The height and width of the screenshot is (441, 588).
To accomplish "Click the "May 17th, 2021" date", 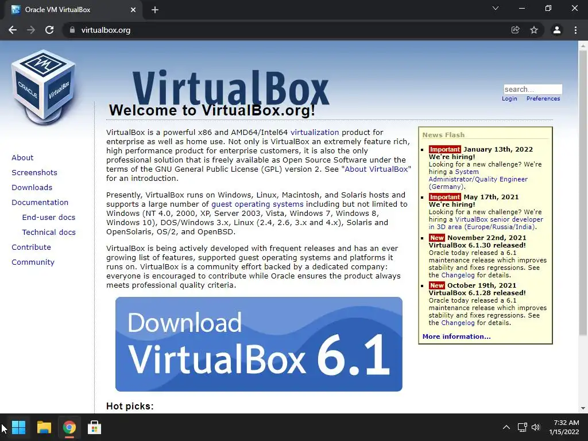I will (491, 197).
